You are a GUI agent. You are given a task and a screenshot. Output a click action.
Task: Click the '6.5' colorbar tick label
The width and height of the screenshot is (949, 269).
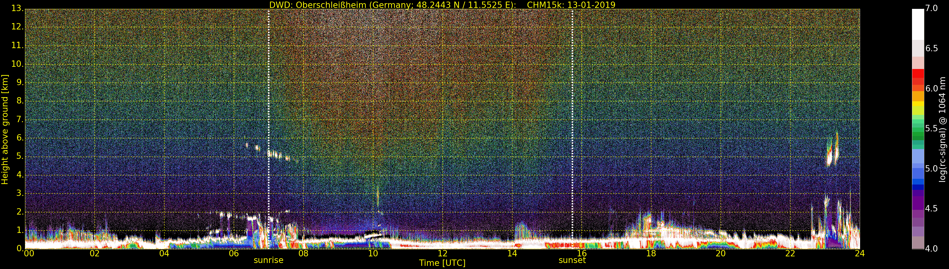click(x=932, y=48)
